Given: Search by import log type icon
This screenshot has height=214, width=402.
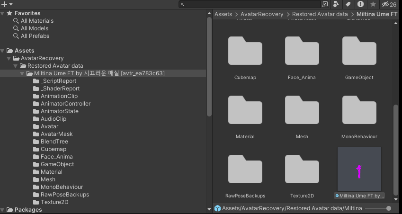Looking at the screenshot, I should (x=360, y=4).
